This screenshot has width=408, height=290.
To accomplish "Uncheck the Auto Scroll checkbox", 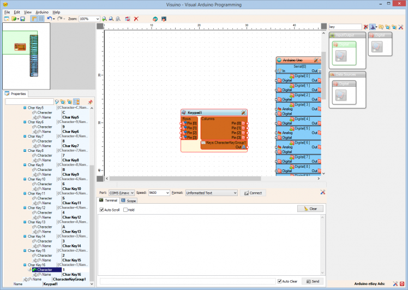I will coord(101,210).
